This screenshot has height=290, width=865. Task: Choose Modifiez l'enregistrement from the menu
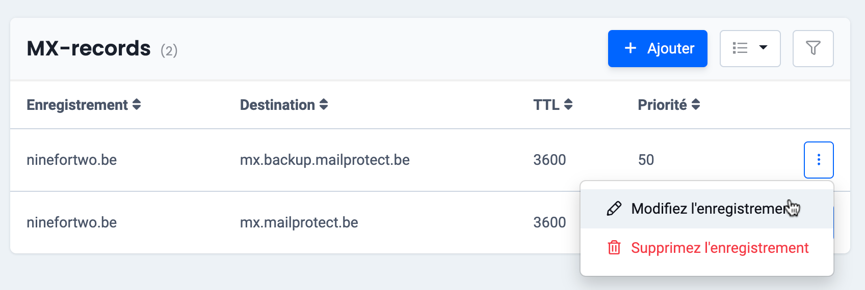709,209
